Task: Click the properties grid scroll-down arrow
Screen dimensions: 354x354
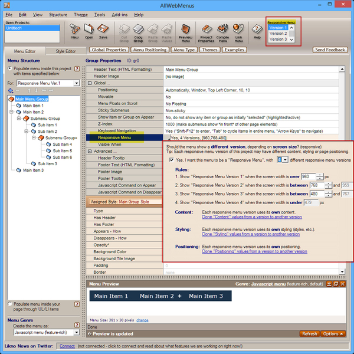Action: pyautogui.click(x=342, y=271)
